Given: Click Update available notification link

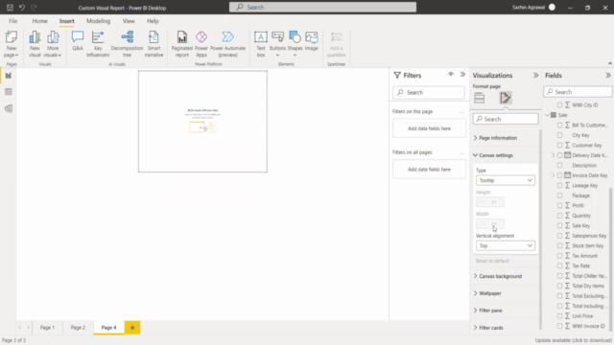Looking at the screenshot, I should pos(573,340).
